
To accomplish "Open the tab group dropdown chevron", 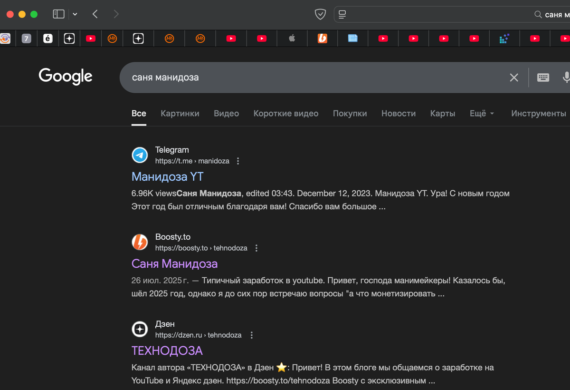I will point(75,14).
